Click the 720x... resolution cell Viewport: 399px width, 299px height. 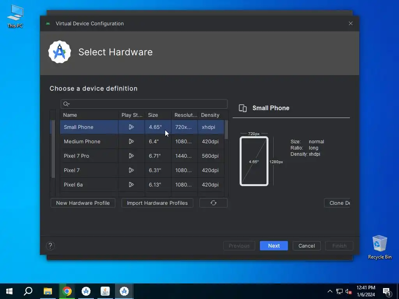[x=184, y=127]
